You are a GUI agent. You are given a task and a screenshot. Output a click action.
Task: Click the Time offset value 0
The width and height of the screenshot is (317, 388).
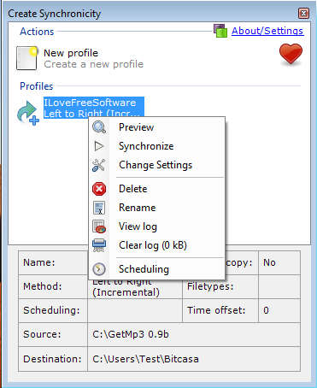click(x=266, y=310)
